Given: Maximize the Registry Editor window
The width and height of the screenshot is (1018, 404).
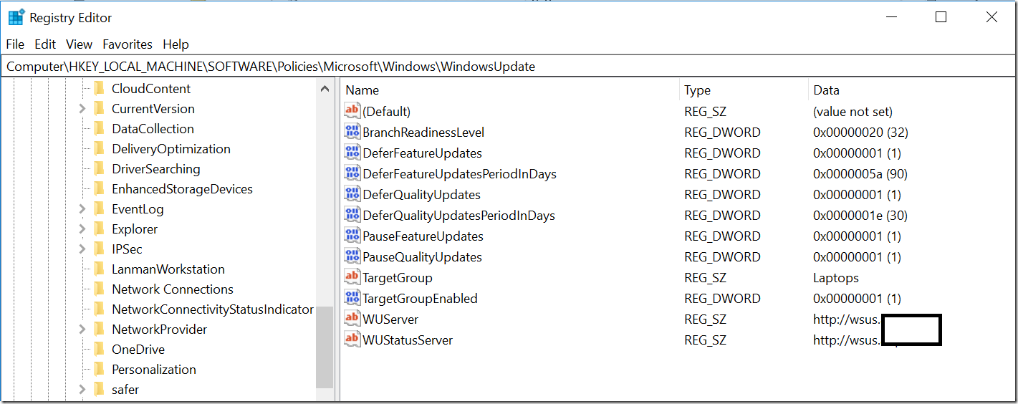Looking at the screenshot, I should pos(941,17).
